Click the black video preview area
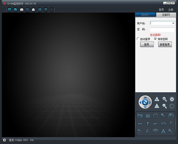Screen dimensions: 178x144 tap(68, 75)
